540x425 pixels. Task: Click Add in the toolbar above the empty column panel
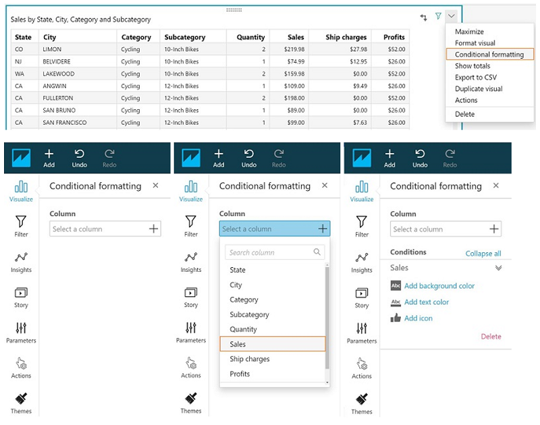point(49,159)
